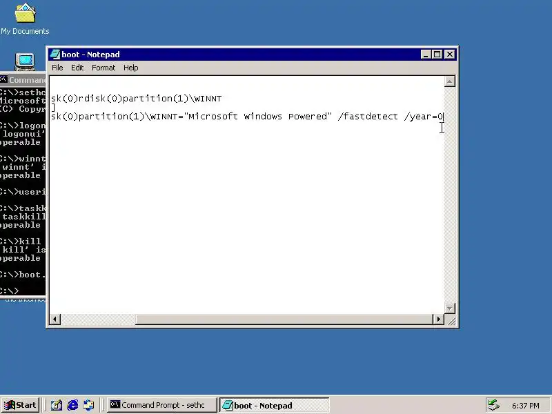Launch Internet Explorer from quick launch
The image size is (552, 414).
point(72,405)
